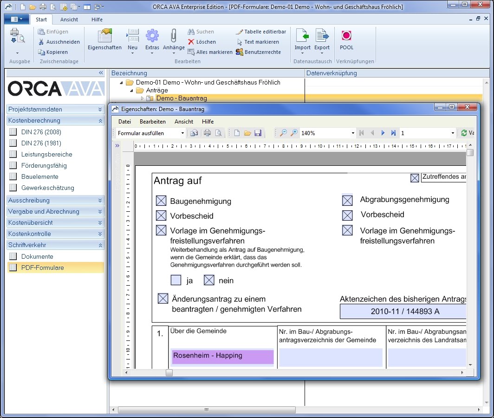494x418 pixels.
Task: Open the 'Formular ausfüllen' dropdown
Action: [150, 133]
